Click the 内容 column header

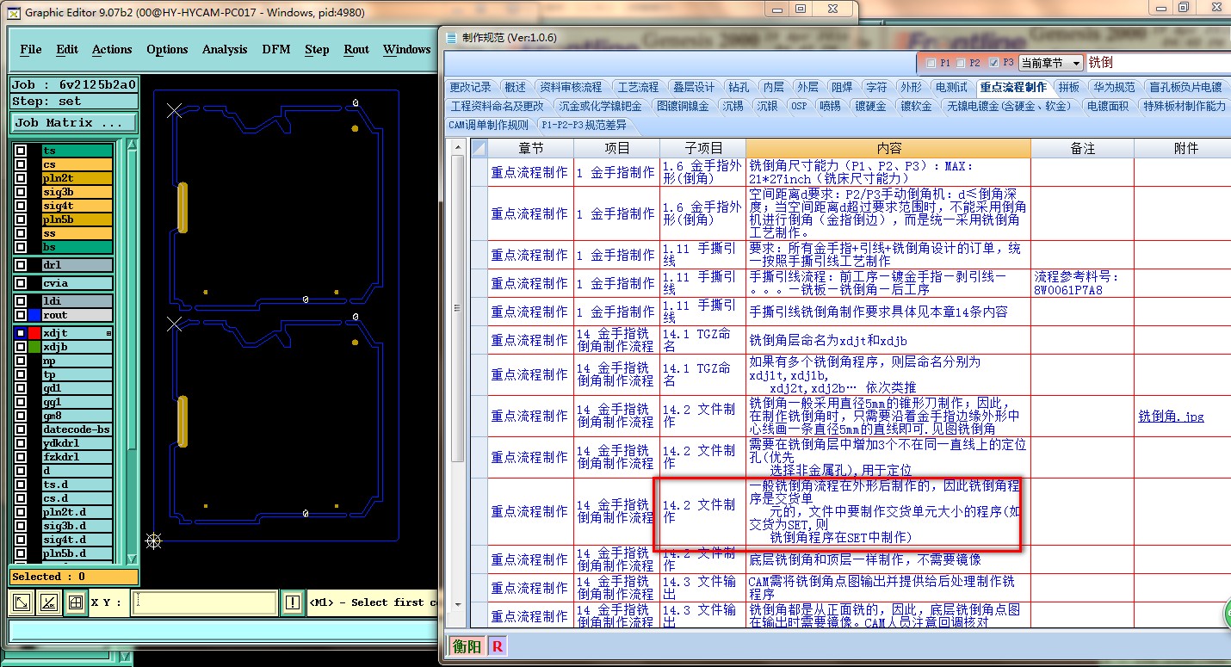pos(888,148)
